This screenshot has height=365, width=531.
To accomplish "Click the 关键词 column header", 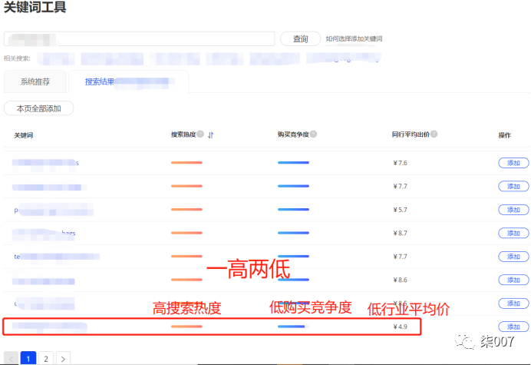I will pos(23,135).
